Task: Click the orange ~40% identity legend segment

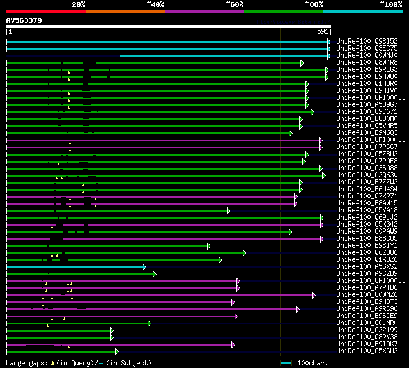Action: pos(125,12)
